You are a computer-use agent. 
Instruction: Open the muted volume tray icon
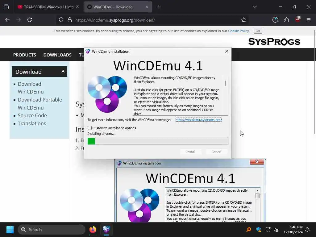(276, 230)
